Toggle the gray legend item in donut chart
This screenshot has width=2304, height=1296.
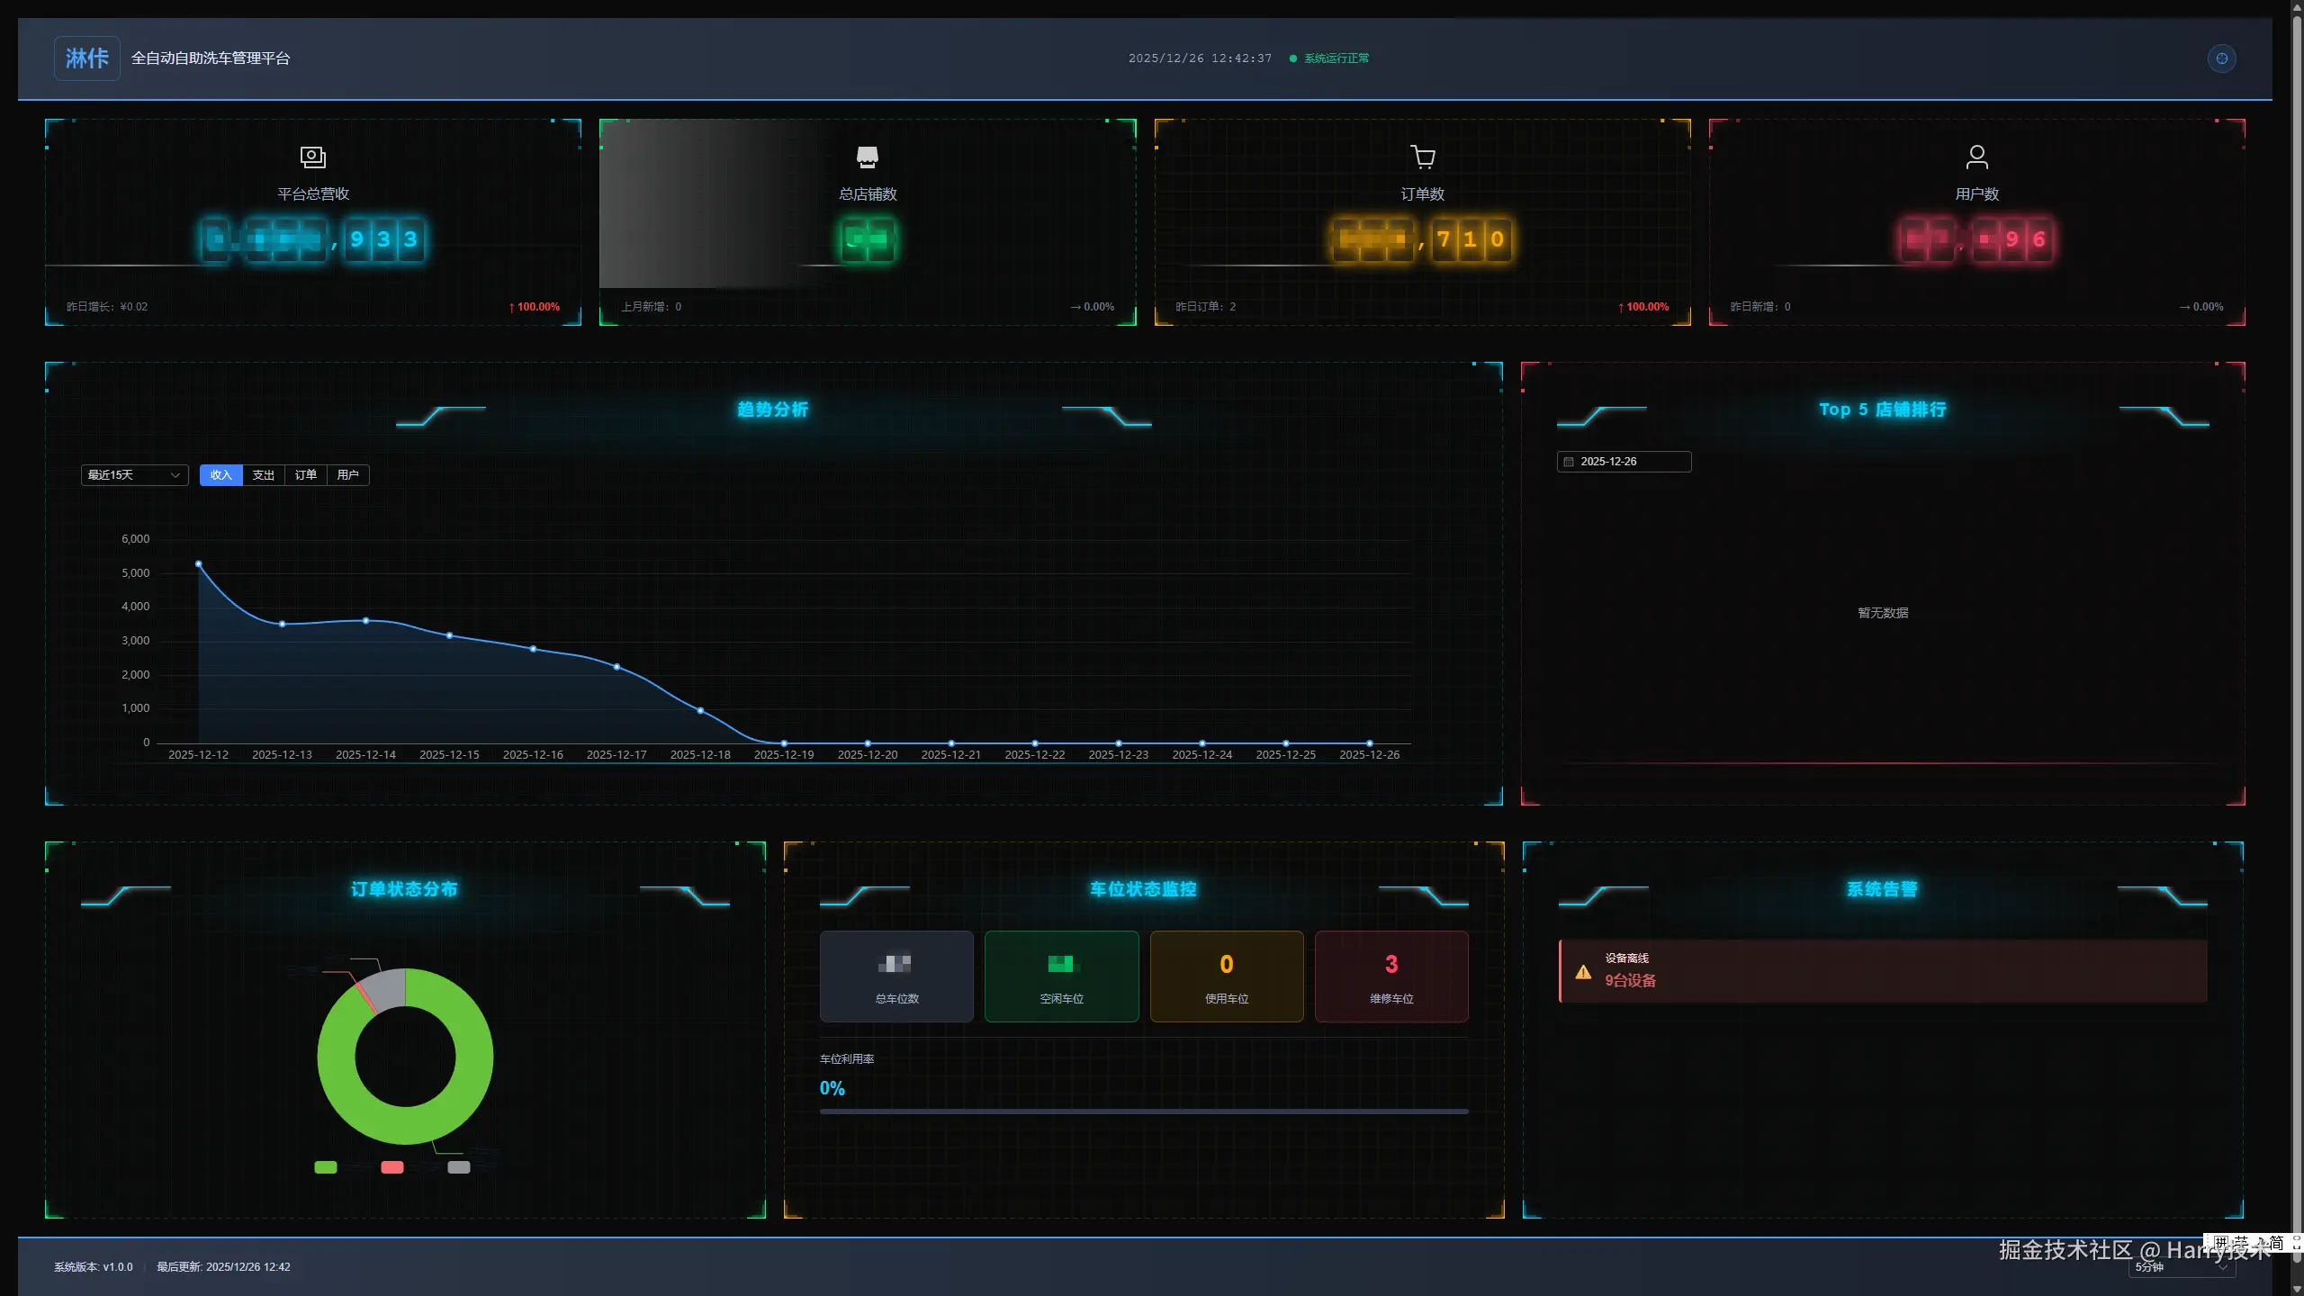click(459, 1167)
